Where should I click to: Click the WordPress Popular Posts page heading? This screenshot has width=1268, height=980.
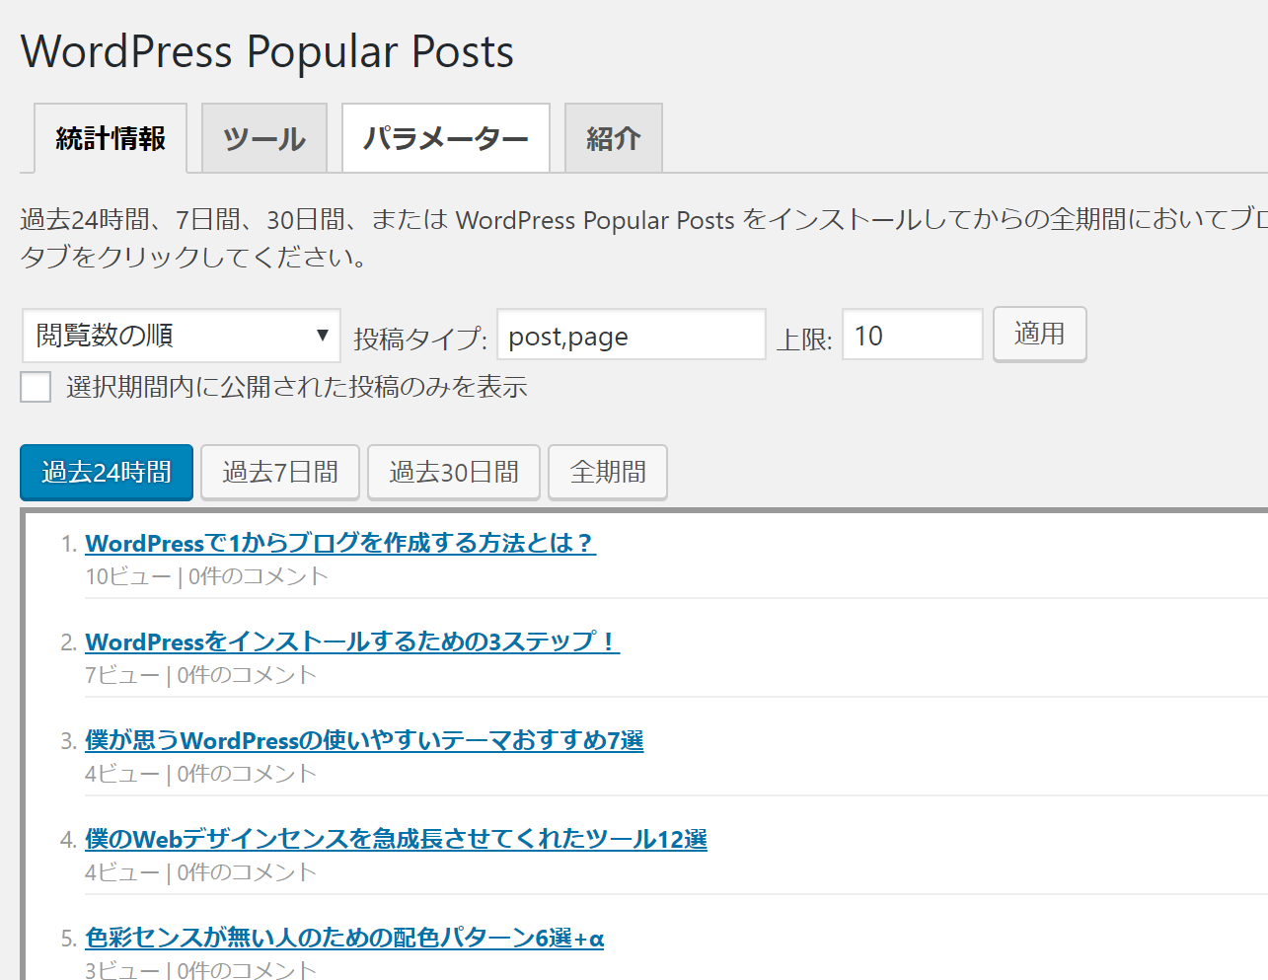click(x=267, y=52)
